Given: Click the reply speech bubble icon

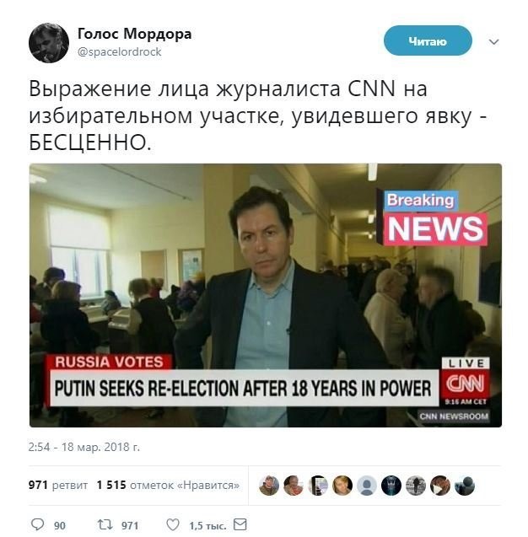Looking at the screenshot, I should pos(37,524).
